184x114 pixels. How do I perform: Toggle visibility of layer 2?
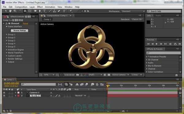click(4, 96)
